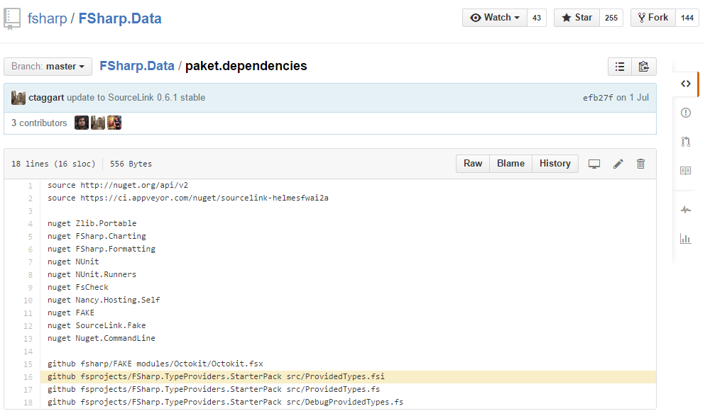The height and width of the screenshot is (416, 705).
Task: Open the Blame view
Action: tap(510, 163)
